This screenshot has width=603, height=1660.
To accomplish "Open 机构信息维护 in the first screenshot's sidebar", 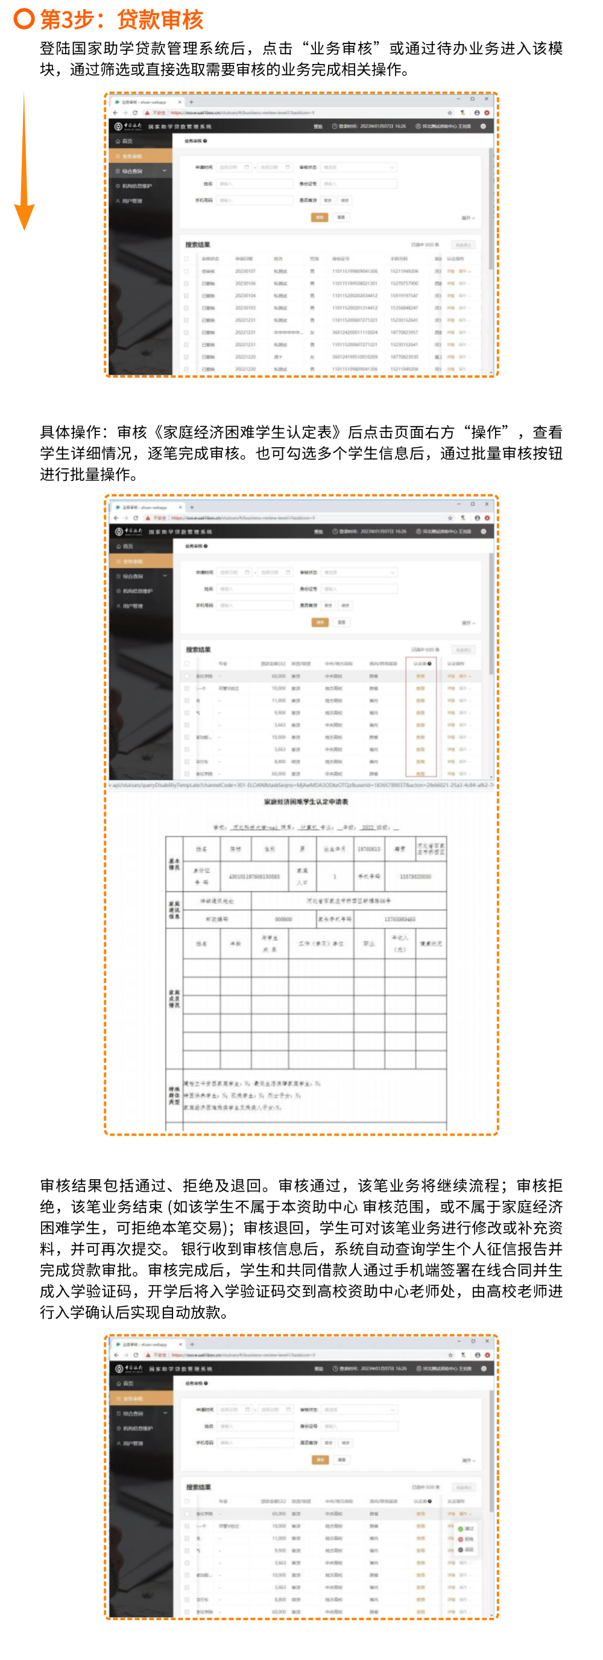I will point(140,186).
